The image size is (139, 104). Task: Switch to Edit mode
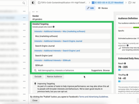coord(90,8)
